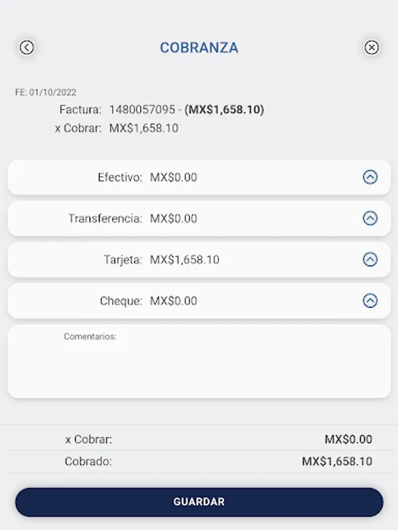Click the chevron icon on the Transferencia row
This screenshot has height=530, width=398.
click(x=370, y=218)
